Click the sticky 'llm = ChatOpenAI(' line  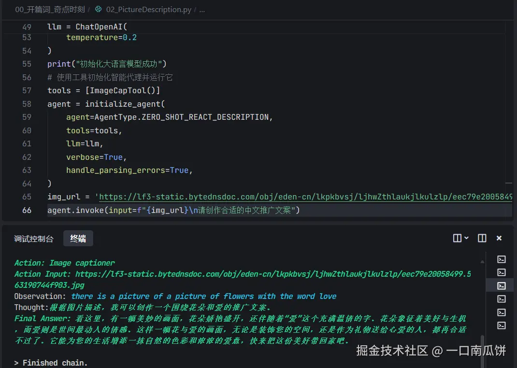(87, 27)
